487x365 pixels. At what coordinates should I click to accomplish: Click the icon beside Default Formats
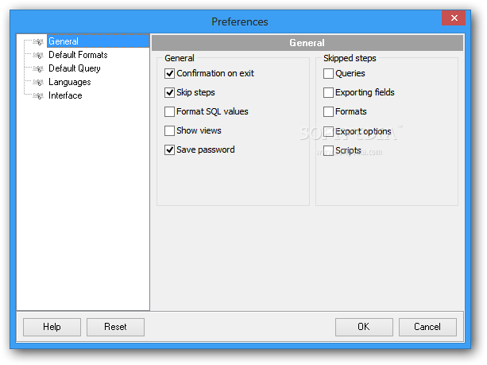(38, 55)
